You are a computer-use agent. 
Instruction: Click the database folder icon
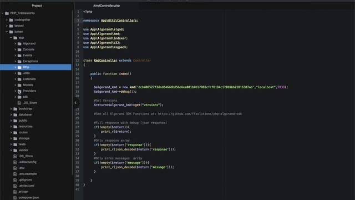(15, 115)
